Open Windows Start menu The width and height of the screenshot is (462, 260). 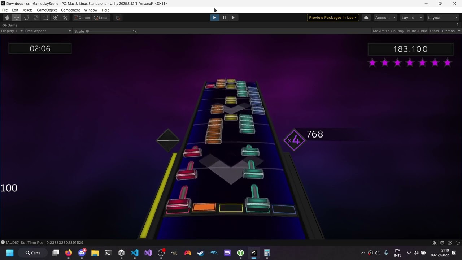click(10, 253)
